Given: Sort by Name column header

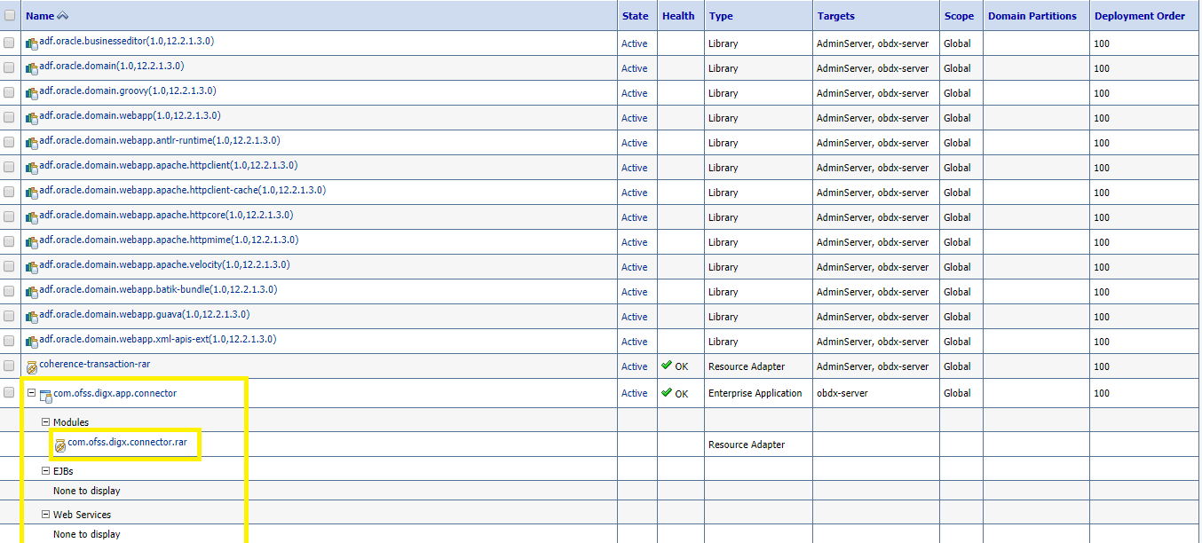Looking at the screenshot, I should (x=40, y=16).
